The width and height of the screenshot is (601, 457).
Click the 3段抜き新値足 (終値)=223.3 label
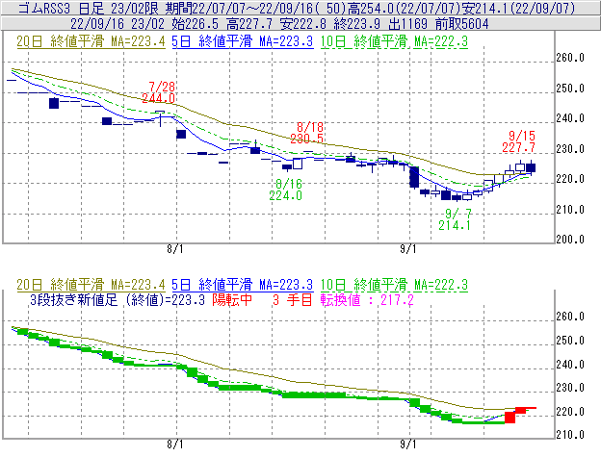118,299
